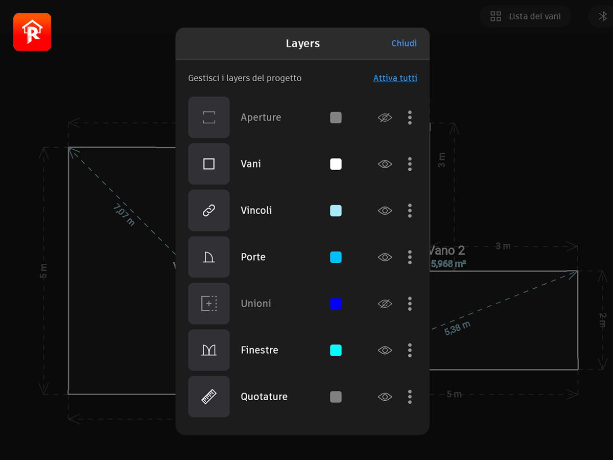Open the Aperture layer options menu

[410, 118]
